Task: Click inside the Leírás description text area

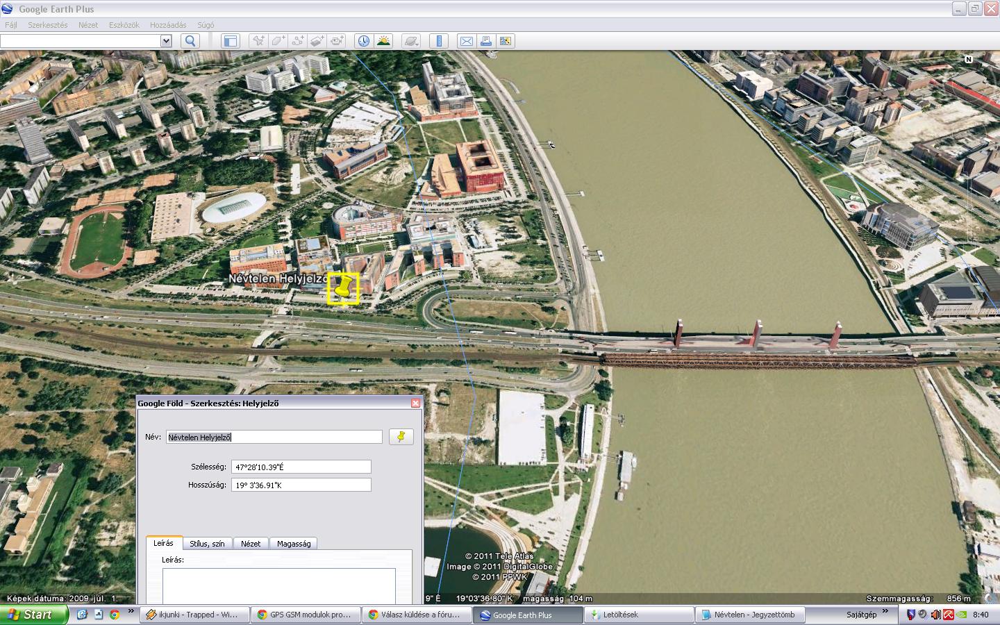Action: 279,586
